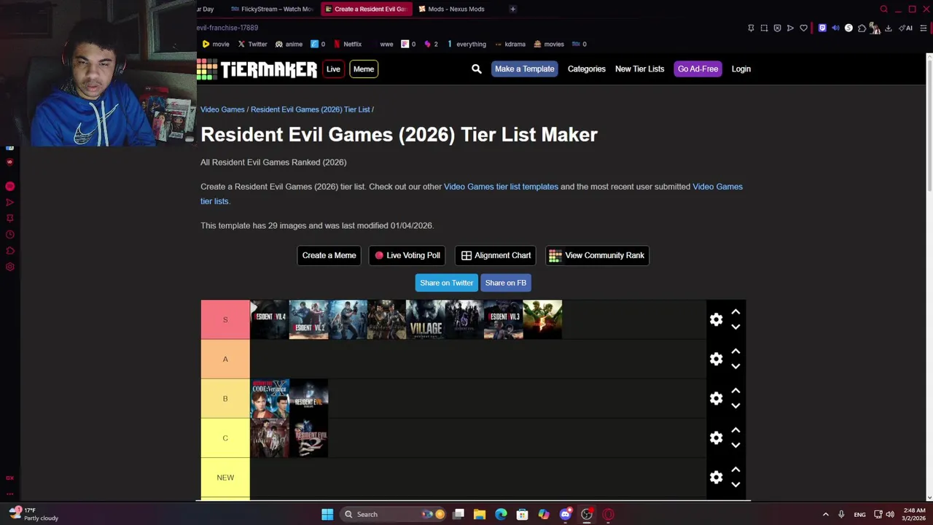This screenshot has width=933, height=525.
Task: Open File Explorer from taskbar
Action: click(480, 514)
